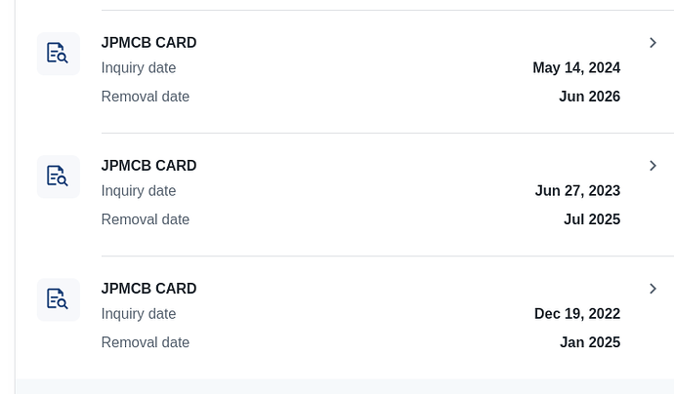Image resolution: width=674 pixels, height=394 pixels.
Task: Click inquiry document icon for May 14, 2024 entry
Action: pyautogui.click(x=58, y=54)
